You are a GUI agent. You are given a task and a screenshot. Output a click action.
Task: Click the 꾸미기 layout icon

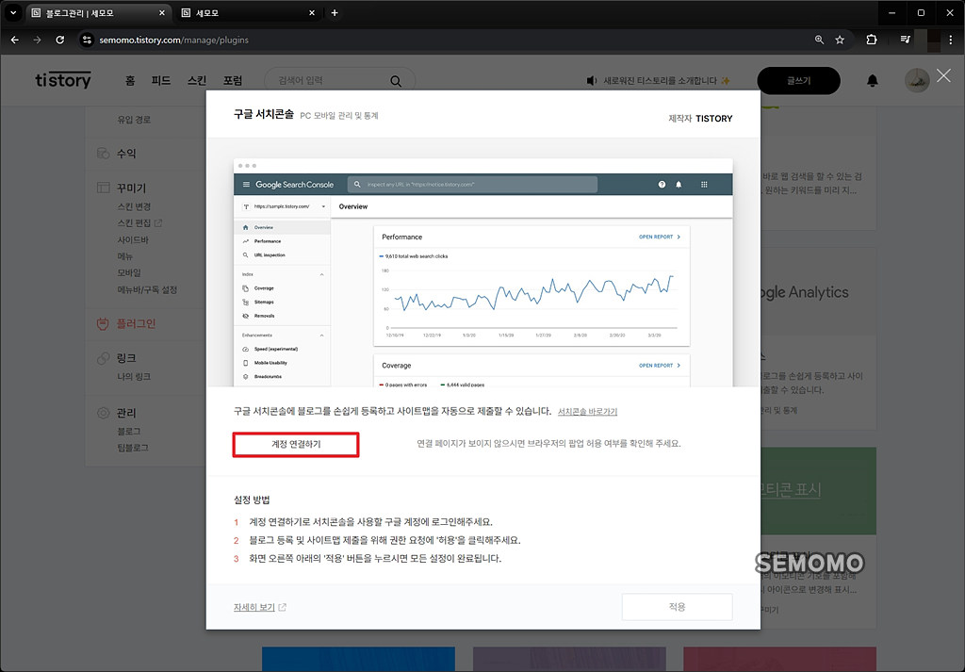[x=104, y=188]
